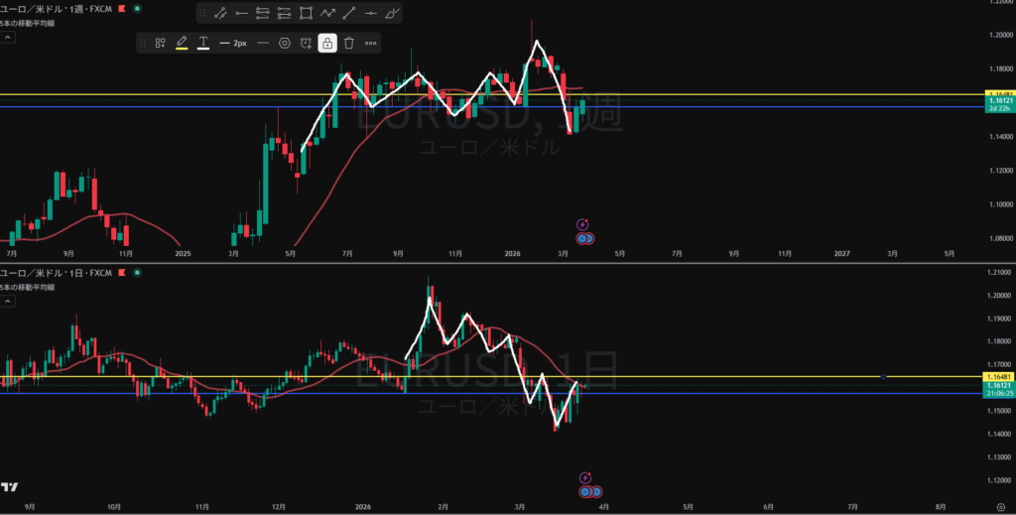This screenshot has width=1016, height=515.
Task: Select the trend line drawing tool
Action: tap(219, 13)
